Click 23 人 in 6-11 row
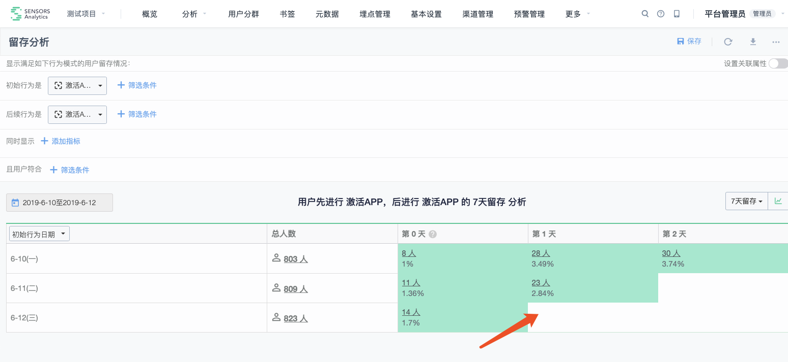This screenshot has height=362, width=788. point(541,282)
